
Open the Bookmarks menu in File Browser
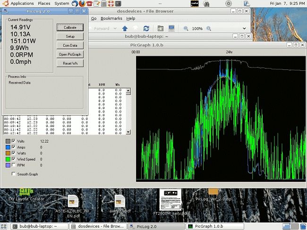(111, 18)
